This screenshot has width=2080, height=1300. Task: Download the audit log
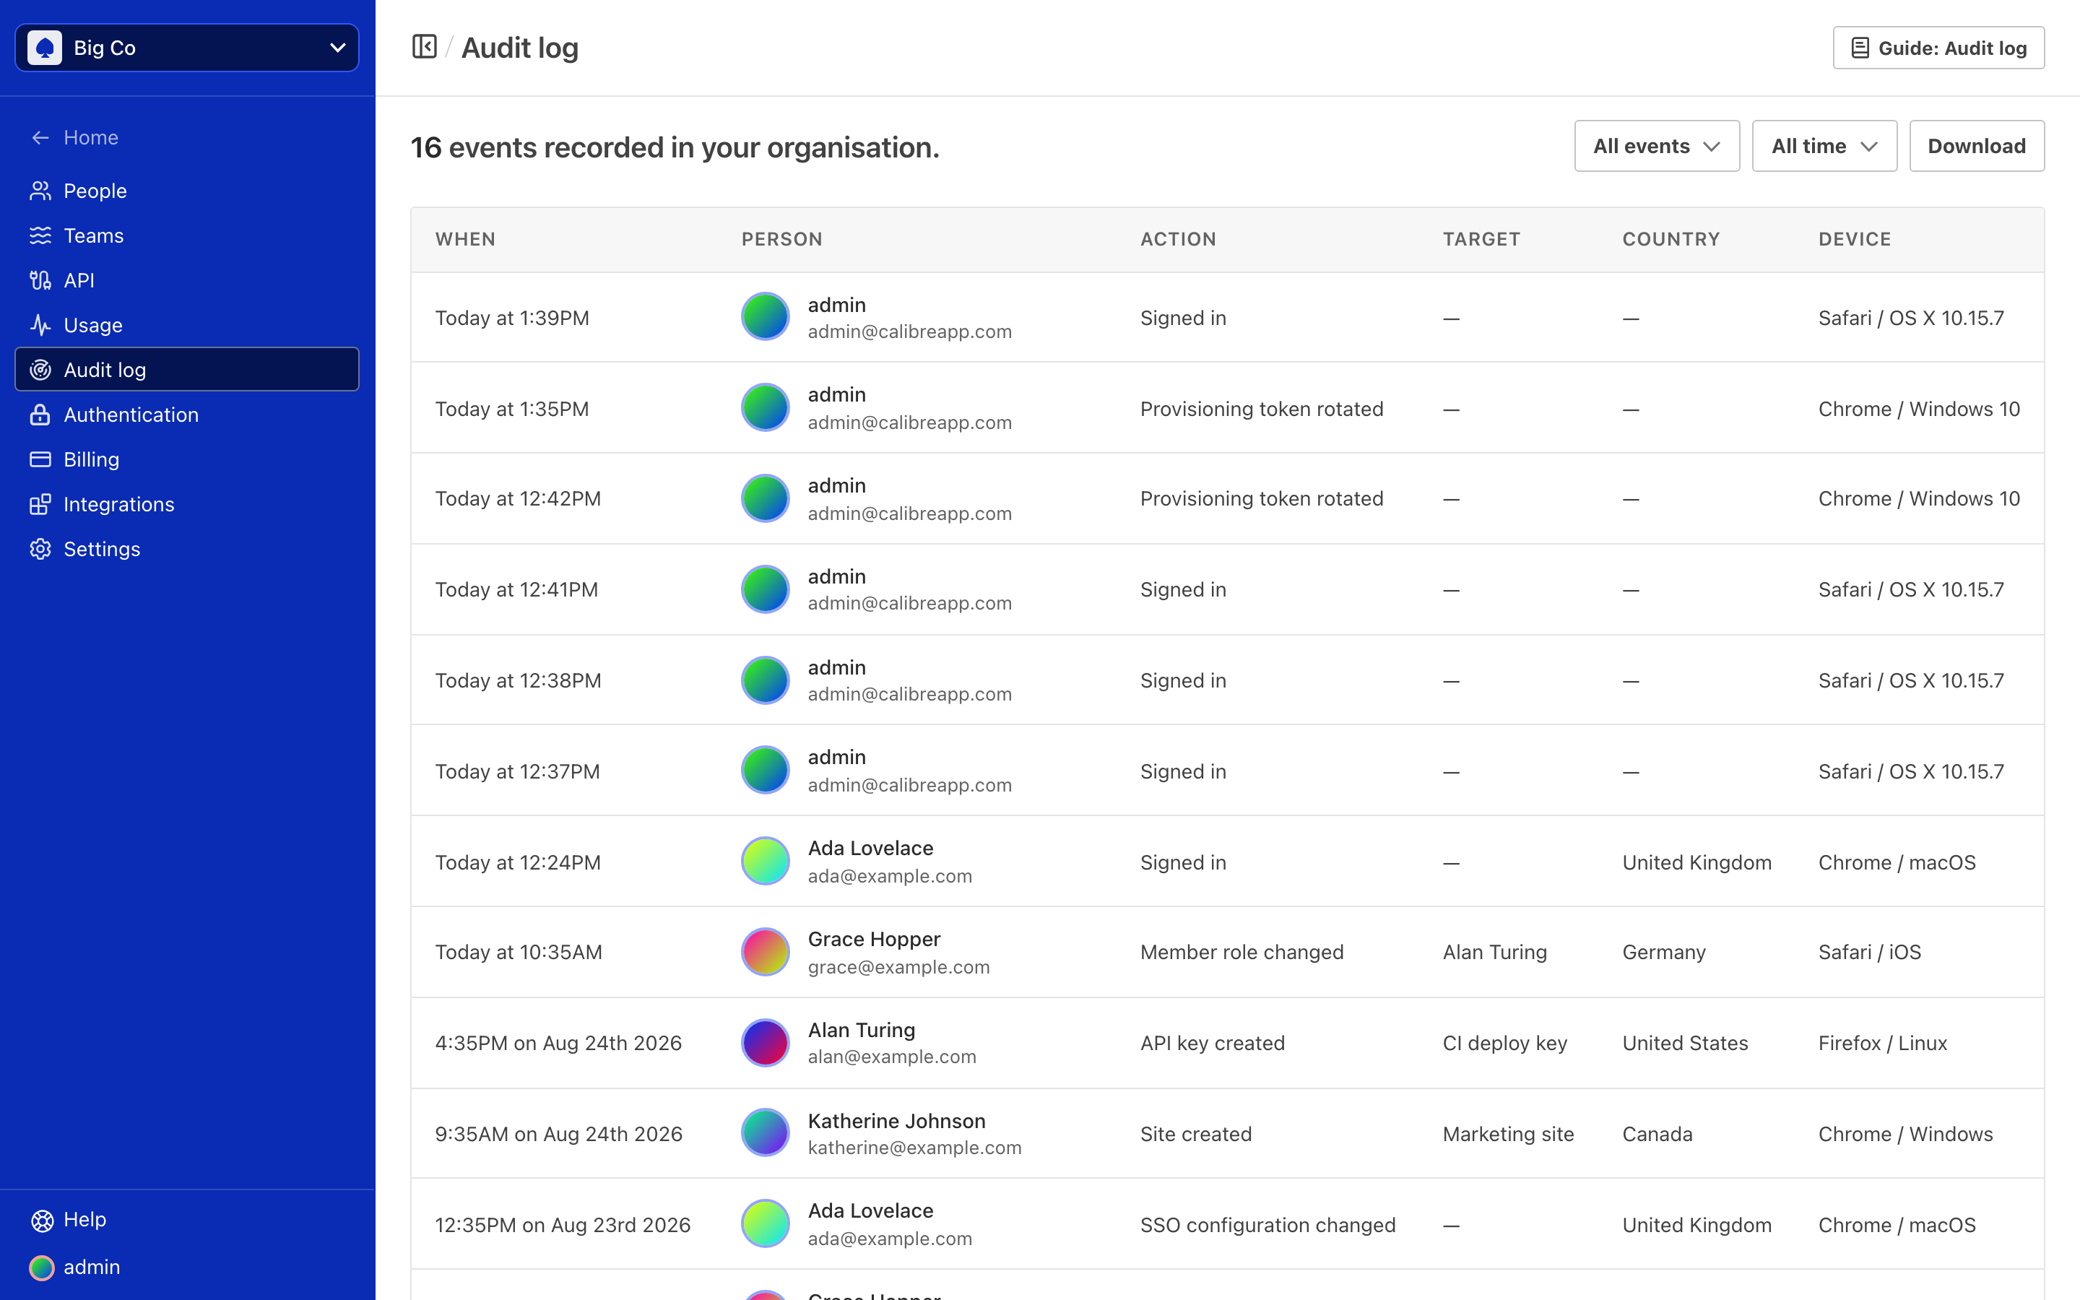click(1976, 146)
